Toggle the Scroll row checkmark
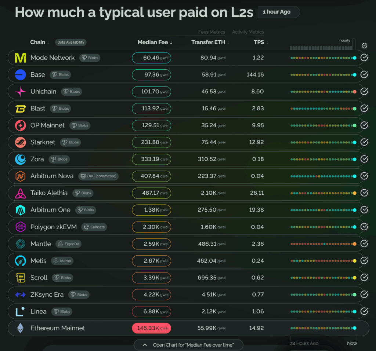Viewport: 376px width, 351px height. pyautogui.click(x=364, y=278)
